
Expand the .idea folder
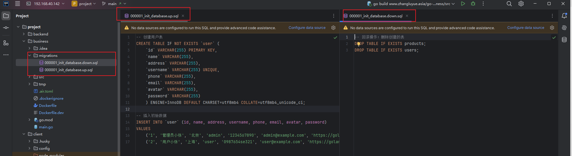(29, 48)
